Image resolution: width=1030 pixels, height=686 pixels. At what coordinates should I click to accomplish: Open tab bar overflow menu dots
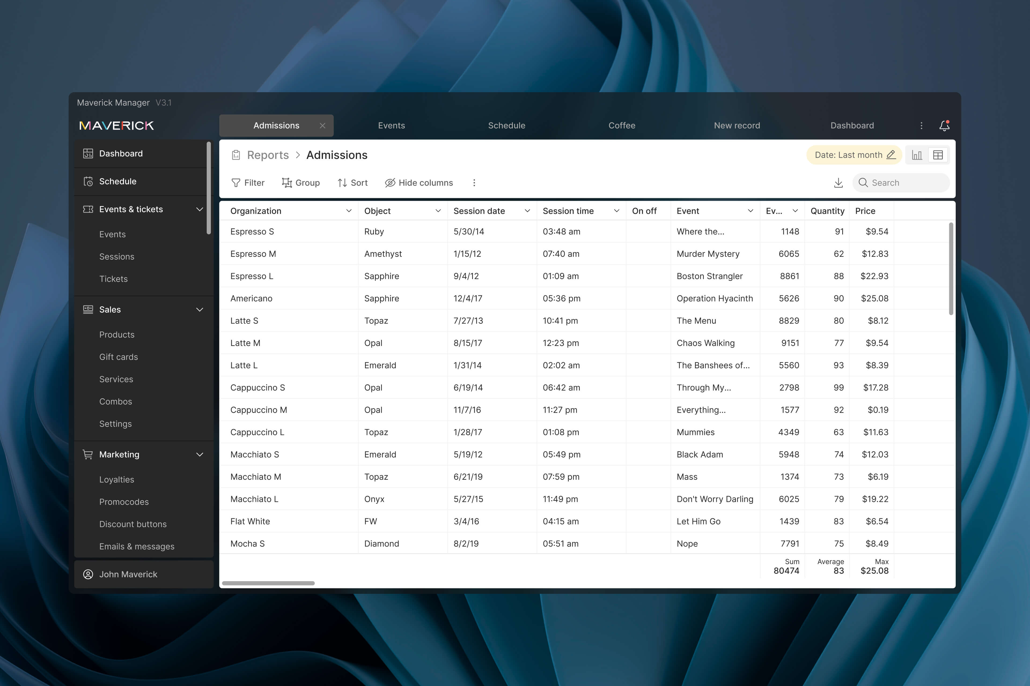pos(921,126)
